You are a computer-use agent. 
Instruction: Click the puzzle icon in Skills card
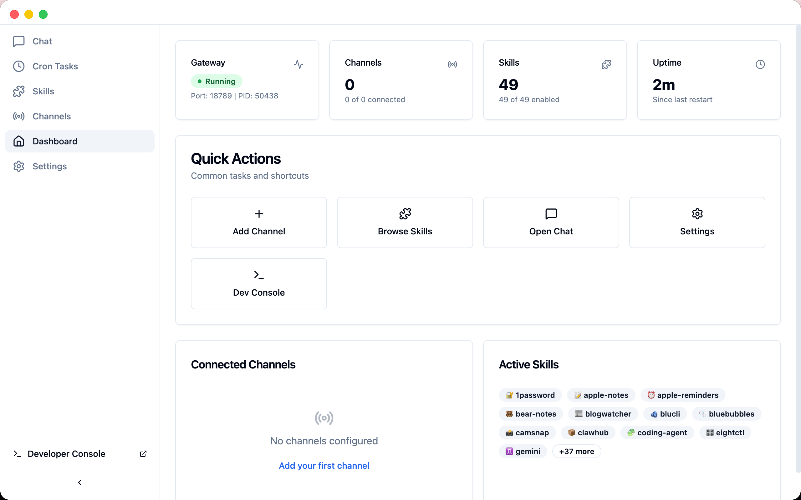606,64
